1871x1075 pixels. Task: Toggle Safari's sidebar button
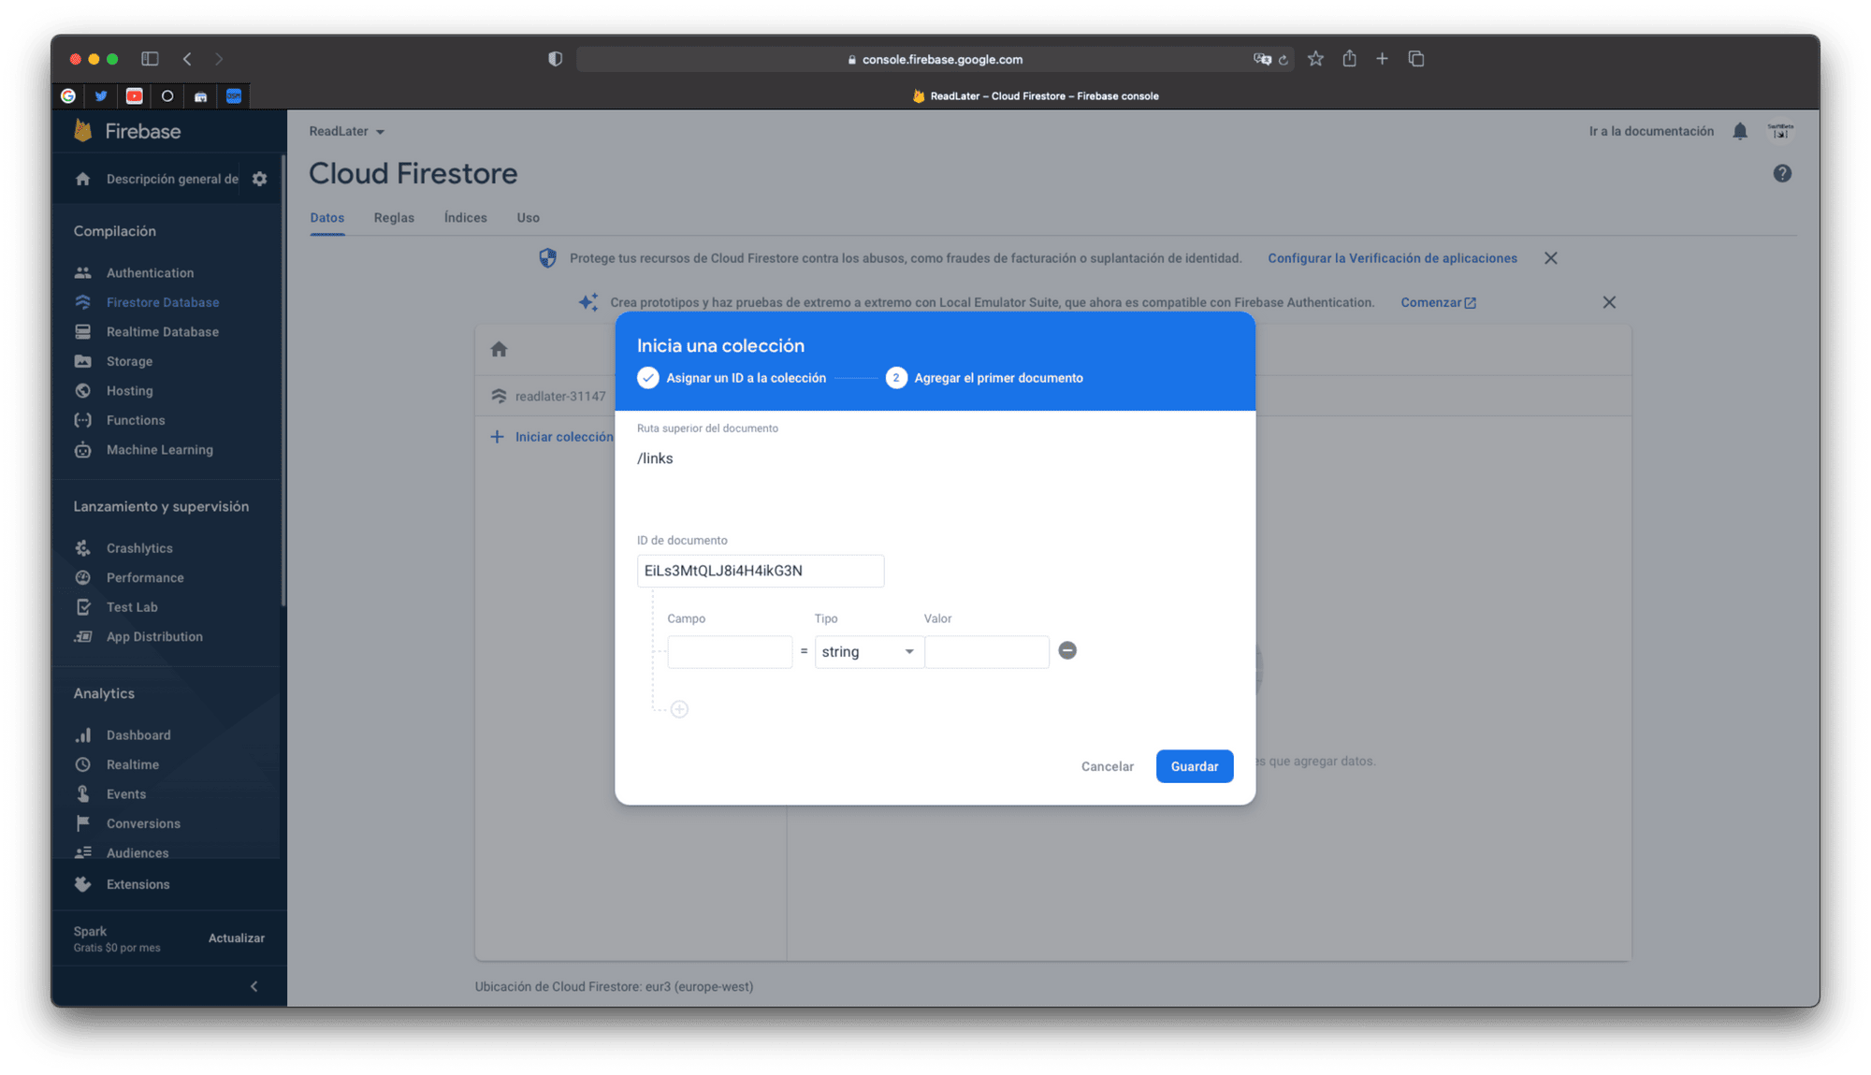150,59
